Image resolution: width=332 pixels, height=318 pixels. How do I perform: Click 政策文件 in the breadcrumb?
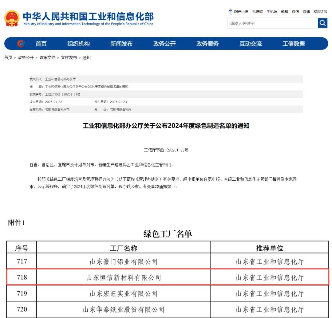pyautogui.click(x=47, y=57)
